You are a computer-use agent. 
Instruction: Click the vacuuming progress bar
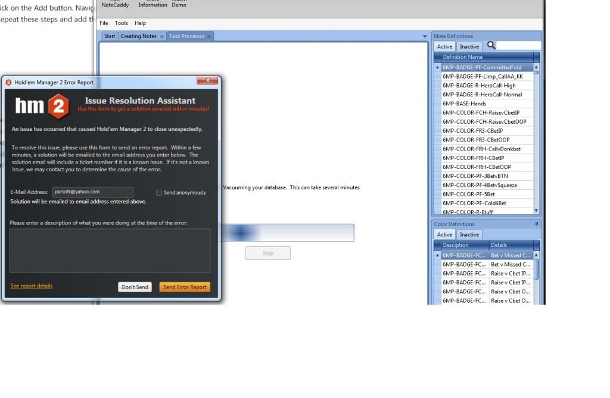click(287, 233)
